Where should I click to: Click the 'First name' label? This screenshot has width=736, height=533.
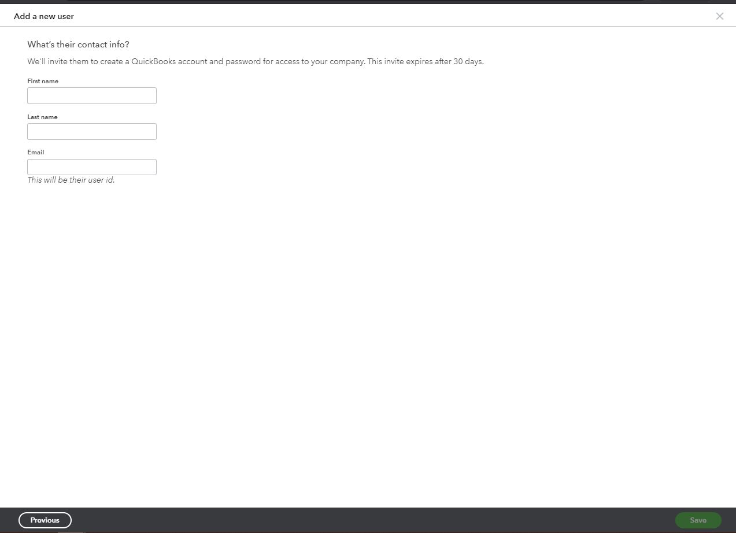click(43, 81)
